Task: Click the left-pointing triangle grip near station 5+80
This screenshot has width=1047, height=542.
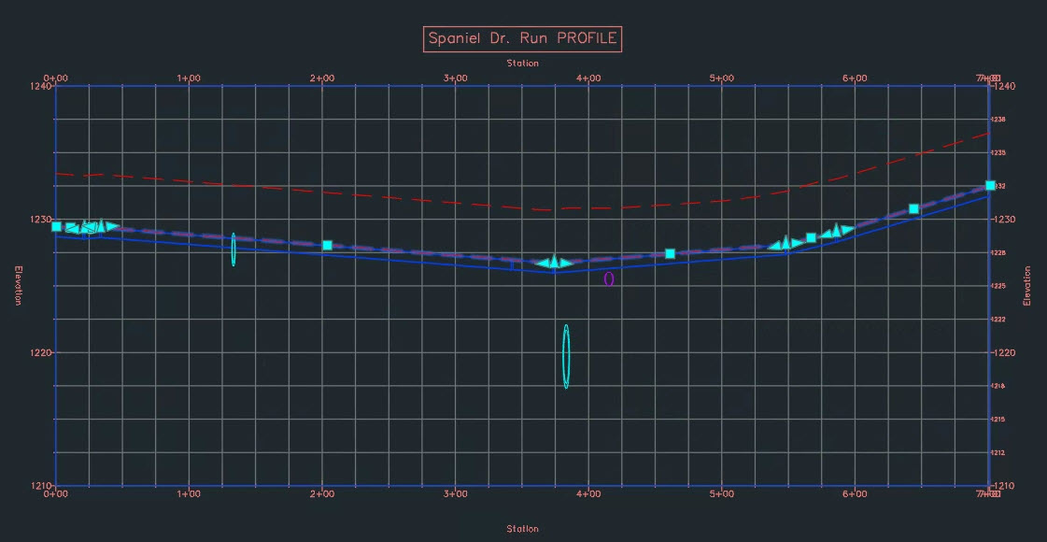Action: click(x=826, y=234)
